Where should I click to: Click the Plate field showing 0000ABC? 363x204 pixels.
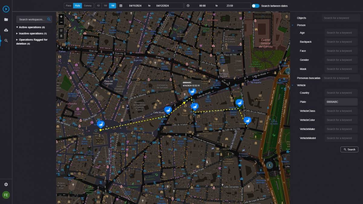tap(341, 102)
